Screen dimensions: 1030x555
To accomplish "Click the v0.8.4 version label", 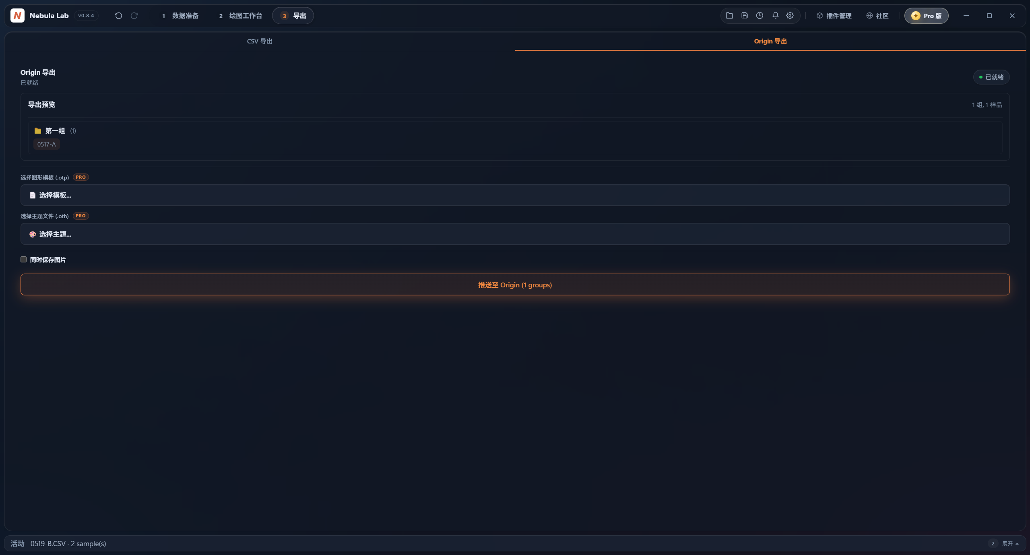I will (86, 16).
